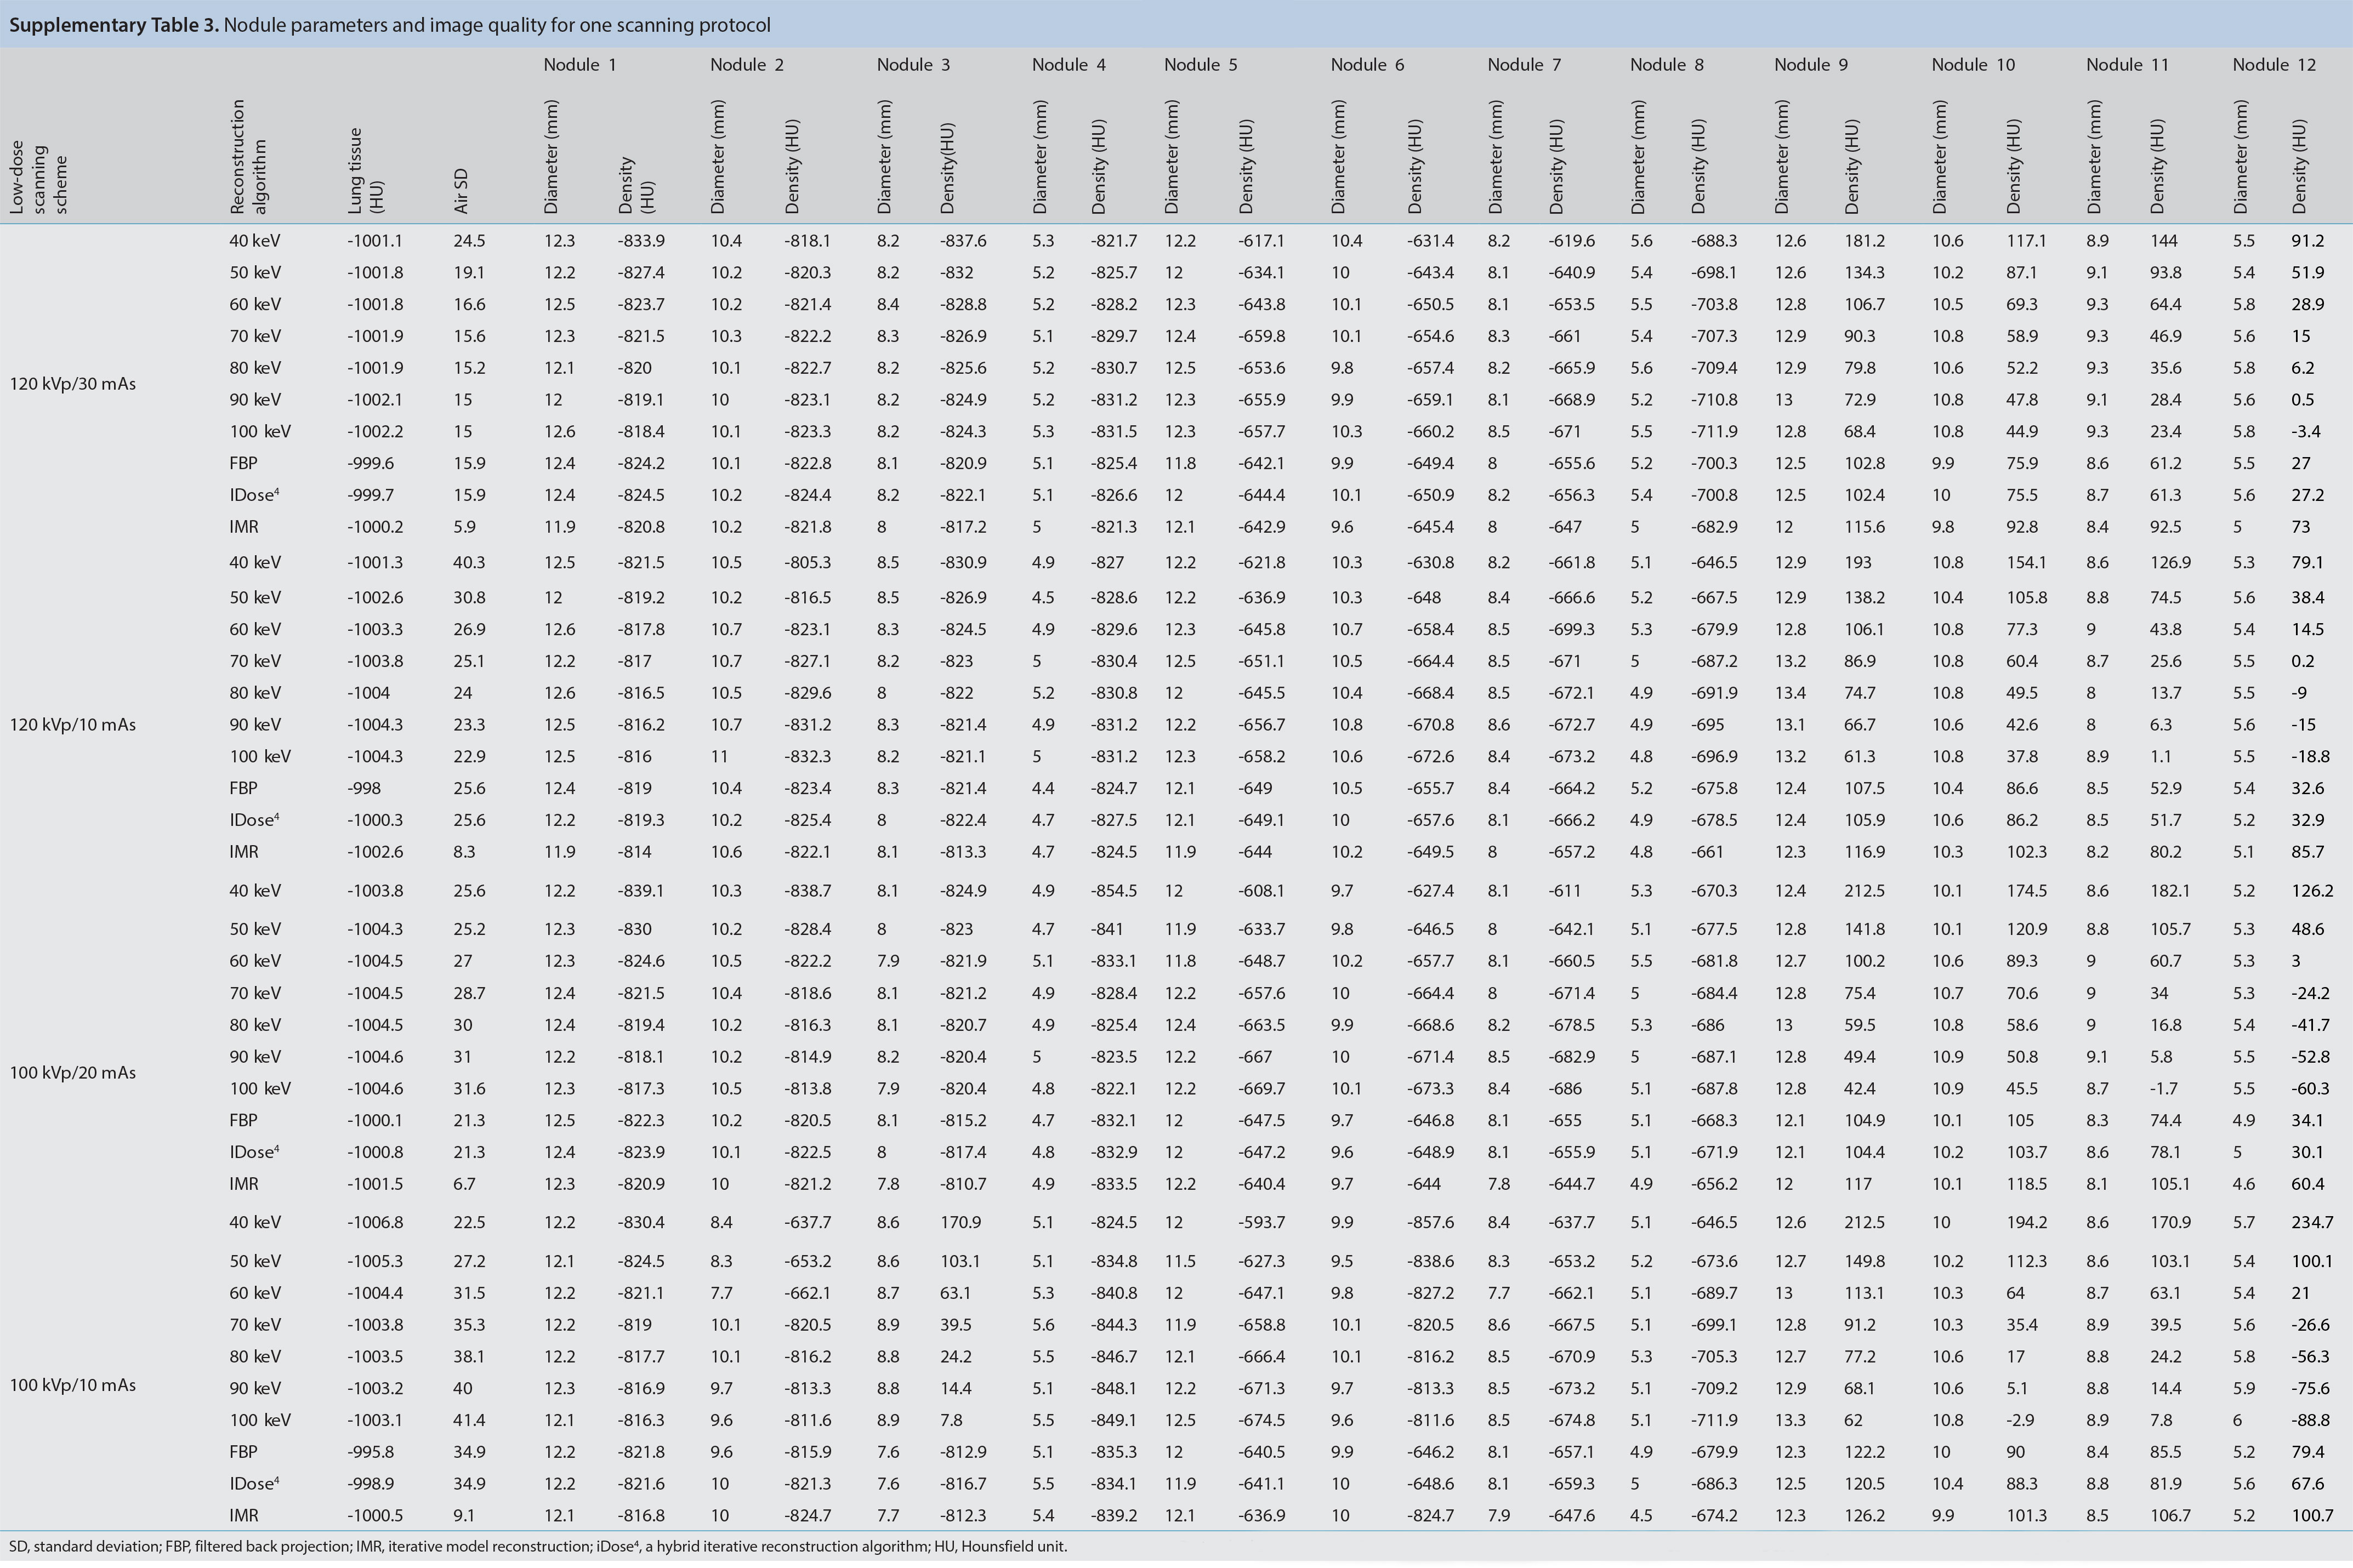Click Nodule 5 density "-593.7"
The image size is (2353, 1568).
tap(1262, 1222)
